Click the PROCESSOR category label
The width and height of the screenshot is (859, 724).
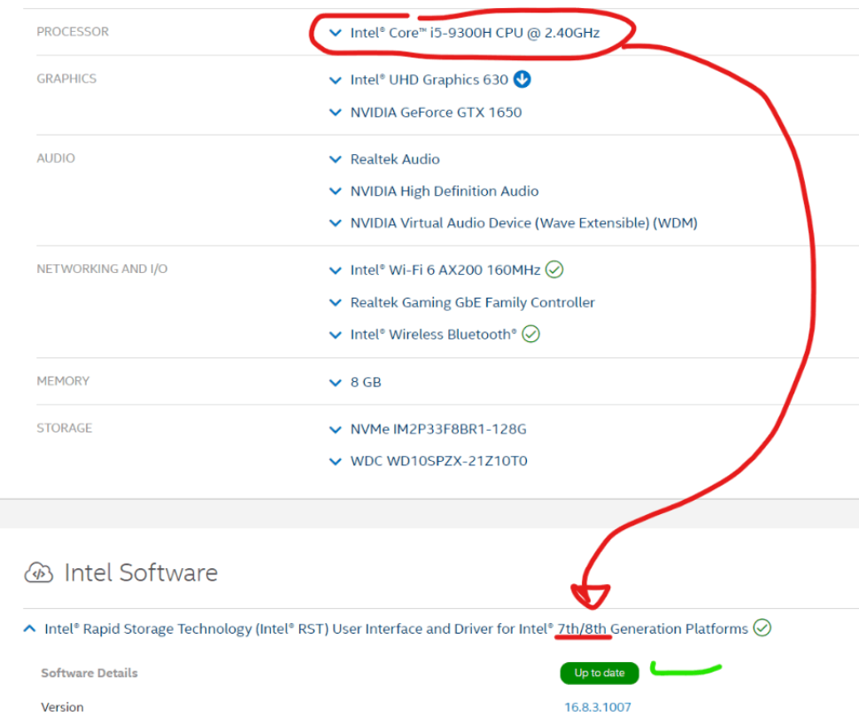[x=73, y=32]
